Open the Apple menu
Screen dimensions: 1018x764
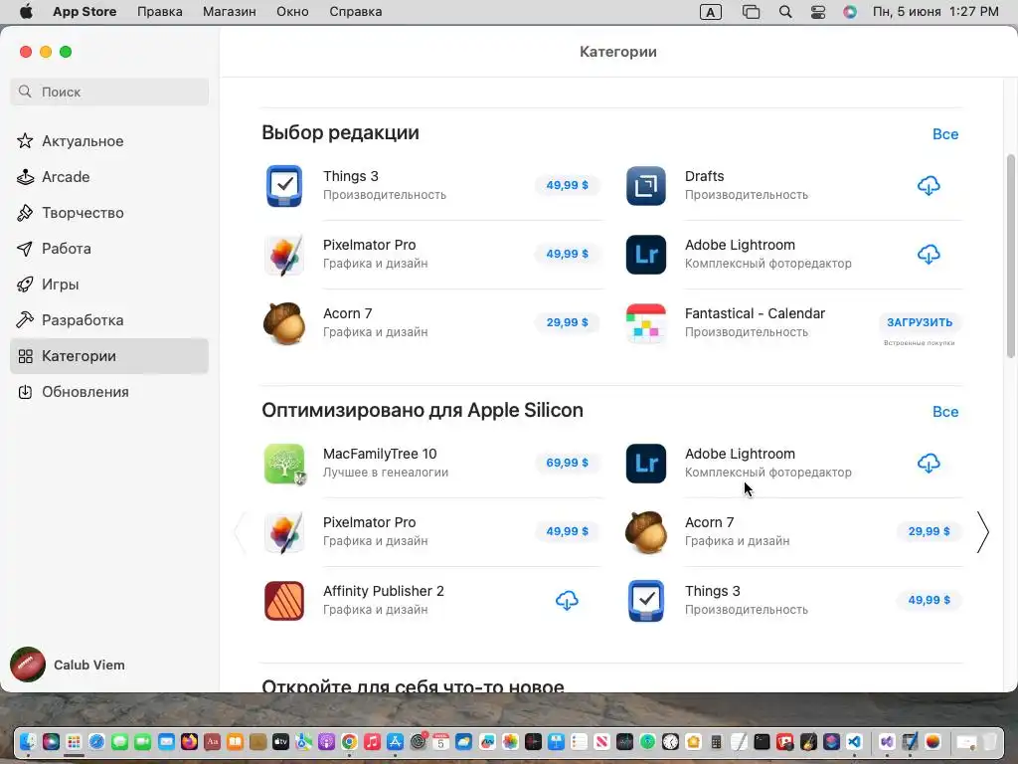[26, 12]
